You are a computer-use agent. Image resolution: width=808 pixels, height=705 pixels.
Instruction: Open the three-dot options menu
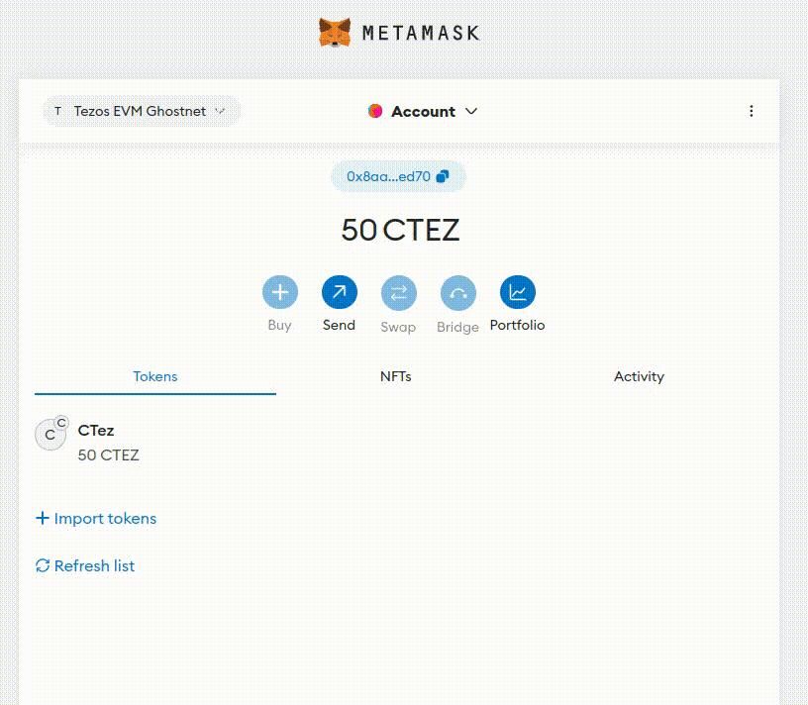coord(752,111)
